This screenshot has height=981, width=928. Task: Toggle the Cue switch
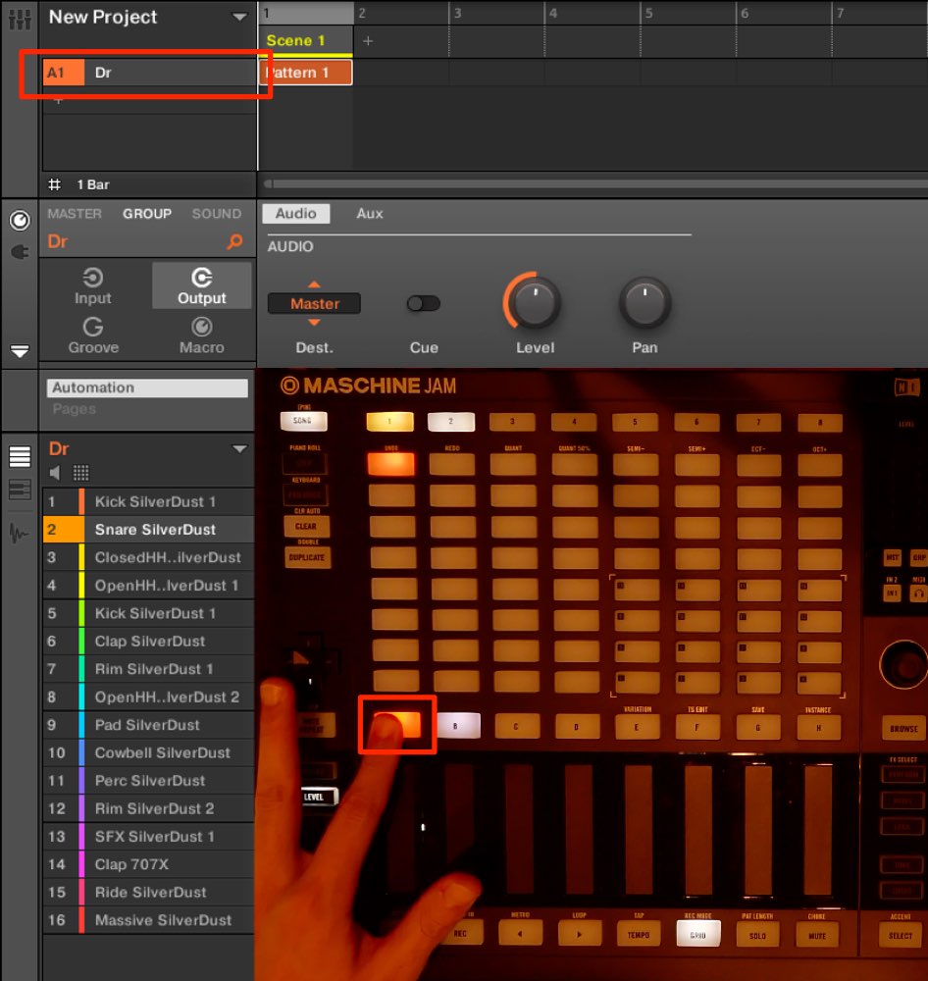pyautogui.click(x=424, y=303)
